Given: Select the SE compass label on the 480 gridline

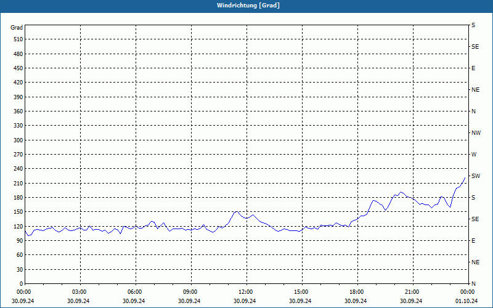Looking at the screenshot, I should pyautogui.click(x=475, y=47).
